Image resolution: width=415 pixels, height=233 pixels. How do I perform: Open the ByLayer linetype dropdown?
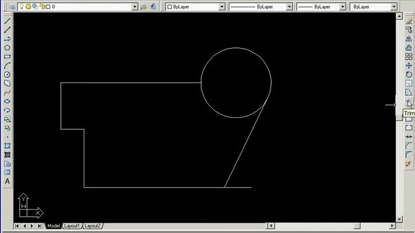[x=289, y=6]
